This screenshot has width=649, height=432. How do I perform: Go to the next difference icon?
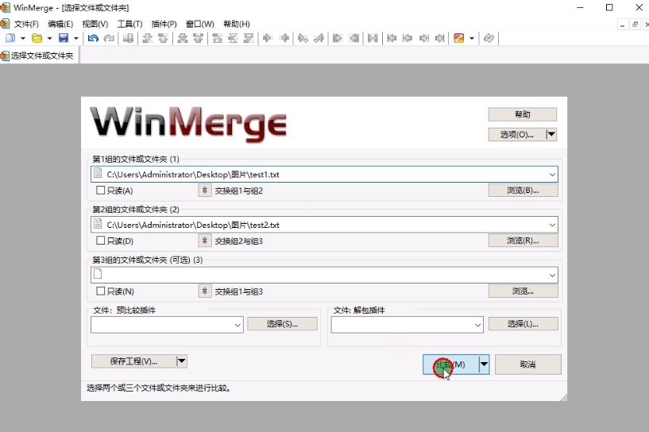coord(147,38)
